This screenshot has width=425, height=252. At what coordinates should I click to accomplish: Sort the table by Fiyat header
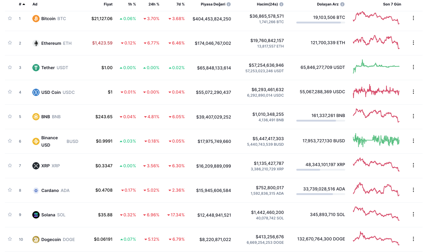tap(108, 4)
